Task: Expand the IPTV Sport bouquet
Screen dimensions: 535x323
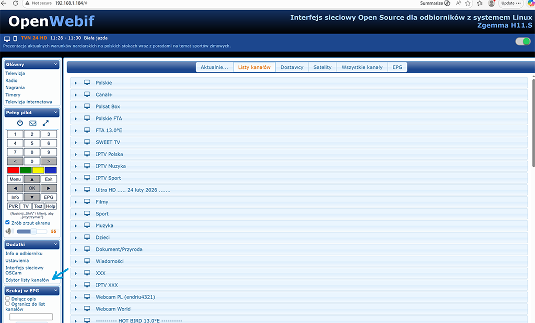Action: [76, 178]
